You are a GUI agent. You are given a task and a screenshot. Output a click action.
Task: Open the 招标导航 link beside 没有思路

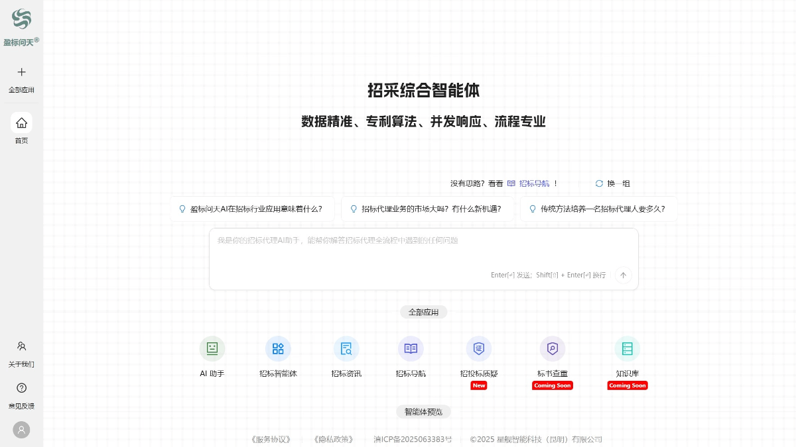[x=534, y=183]
